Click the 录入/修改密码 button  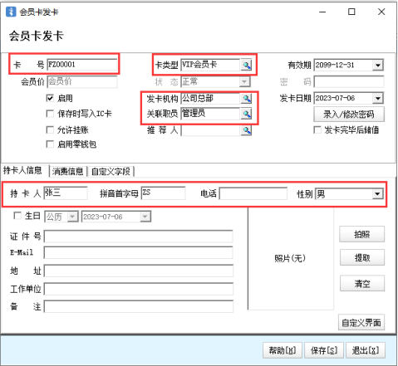pos(349,115)
